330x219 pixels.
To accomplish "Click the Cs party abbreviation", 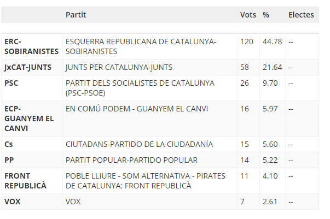I will pyautogui.click(x=8, y=145).
